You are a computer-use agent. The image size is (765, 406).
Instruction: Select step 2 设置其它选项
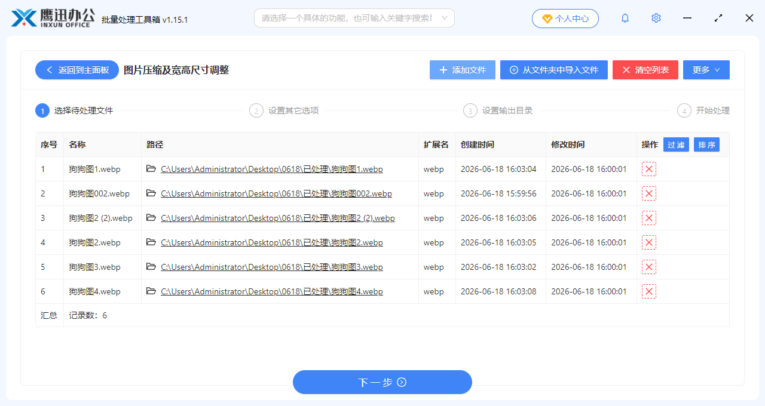(x=284, y=110)
